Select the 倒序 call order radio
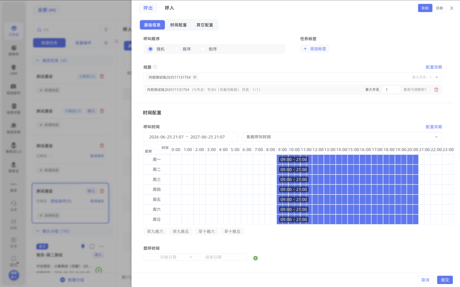 click(202, 49)
